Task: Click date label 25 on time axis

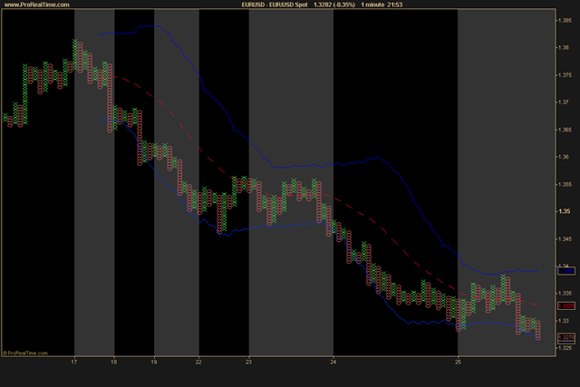Action: click(x=458, y=362)
